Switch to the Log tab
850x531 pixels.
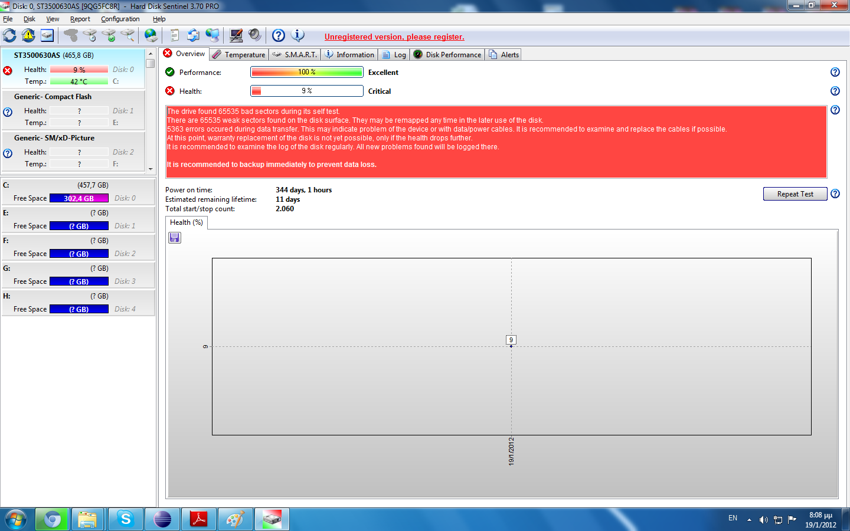(x=394, y=54)
